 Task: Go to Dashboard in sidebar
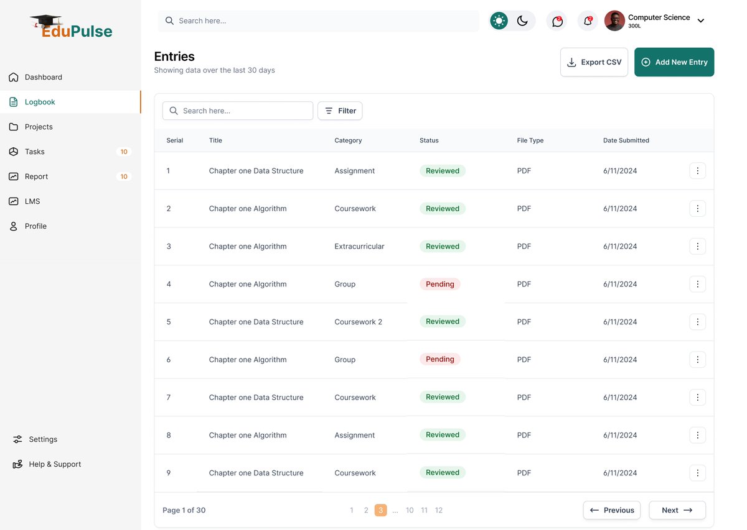pos(70,77)
